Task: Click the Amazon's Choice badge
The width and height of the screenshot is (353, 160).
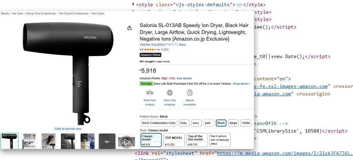Action: (150, 55)
